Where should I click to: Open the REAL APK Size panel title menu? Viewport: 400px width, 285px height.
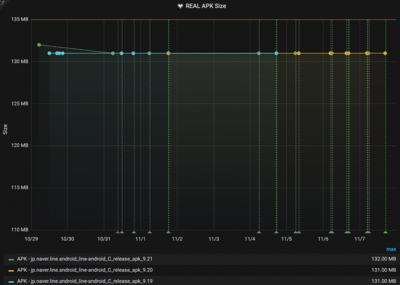click(x=205, y=6)
